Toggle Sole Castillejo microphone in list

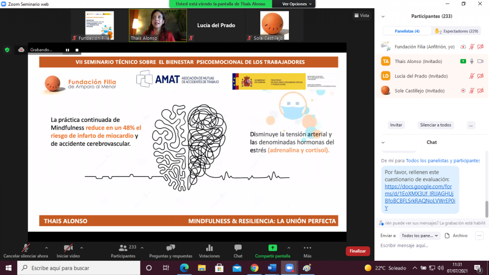[472, 91]
